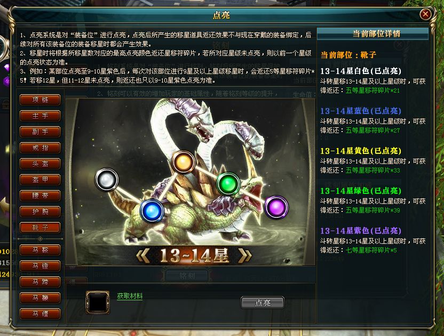Click the empty material slot
Screen dimensions: 444x336
[98, 302]
